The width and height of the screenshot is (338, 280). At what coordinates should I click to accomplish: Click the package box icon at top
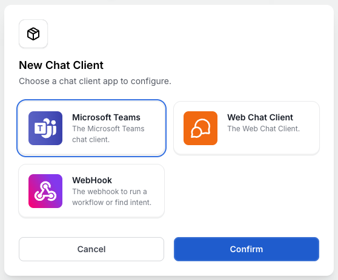pos(33,34)
